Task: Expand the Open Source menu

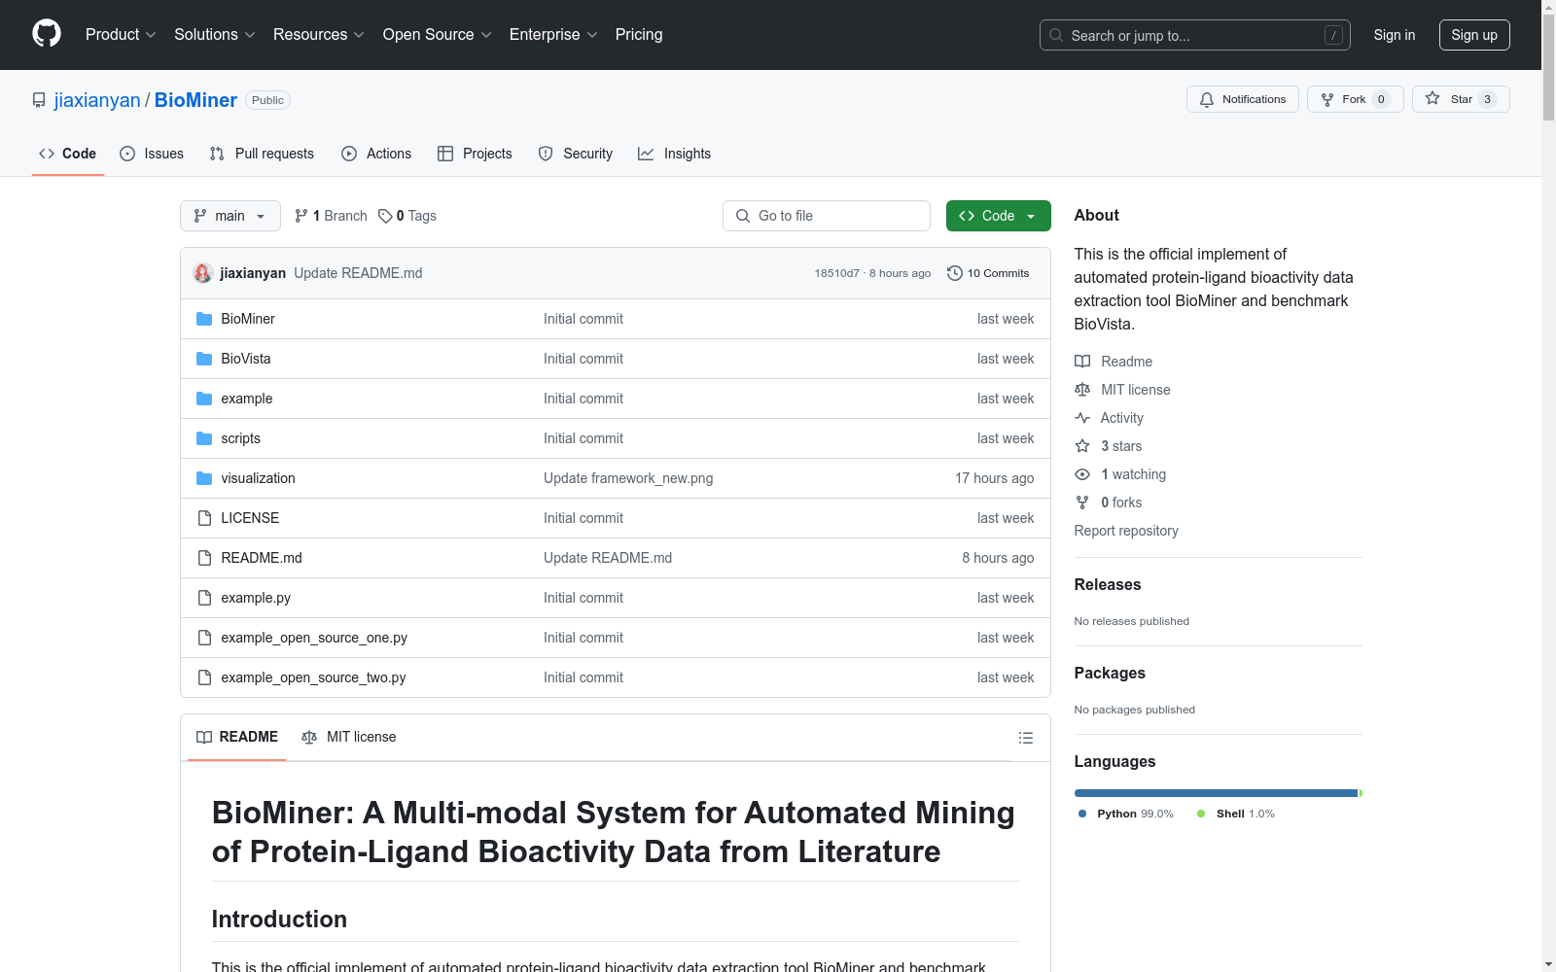Action: (x=437, y=34)
